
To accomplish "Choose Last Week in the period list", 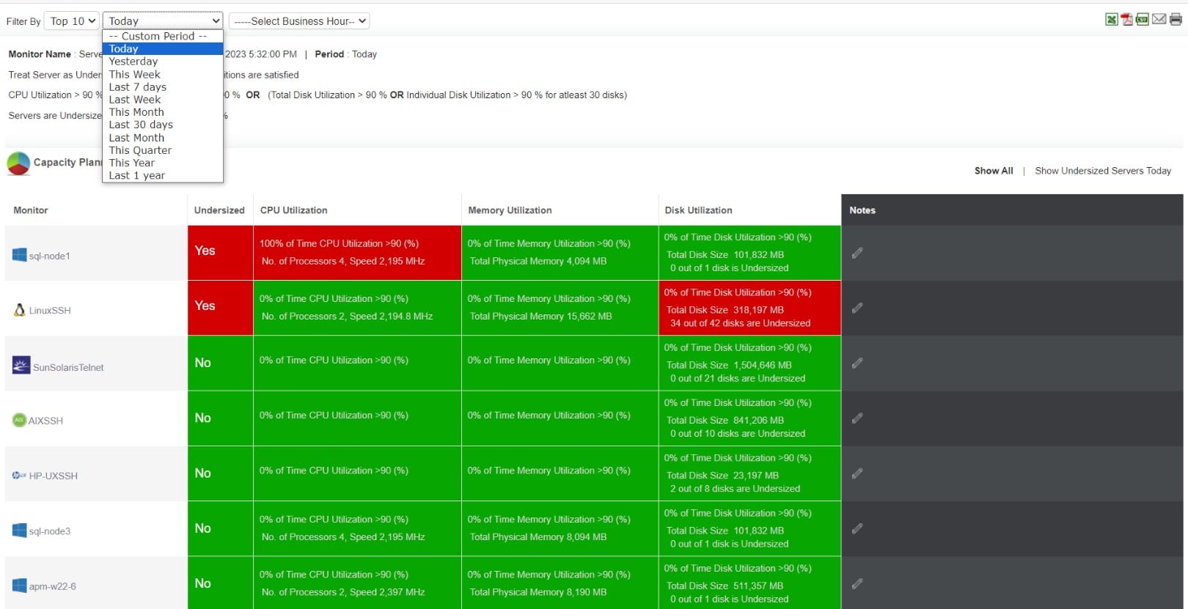I will pyautogui.click(x=163, y=100).
